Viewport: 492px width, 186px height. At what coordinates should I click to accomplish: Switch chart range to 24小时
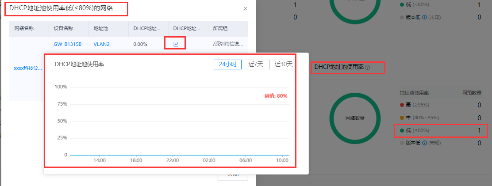pos(227,64)
